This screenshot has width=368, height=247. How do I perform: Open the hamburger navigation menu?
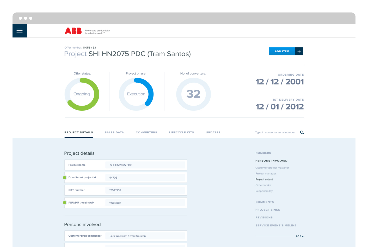(20, 31)
